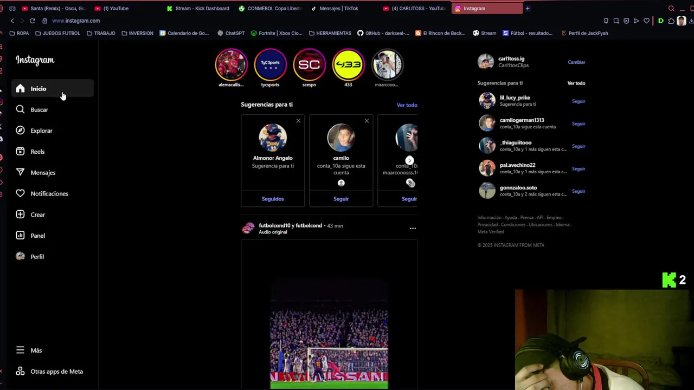
Task: Follow camilogerman1313
Action: pyautogui.click(x=579, y=123)
